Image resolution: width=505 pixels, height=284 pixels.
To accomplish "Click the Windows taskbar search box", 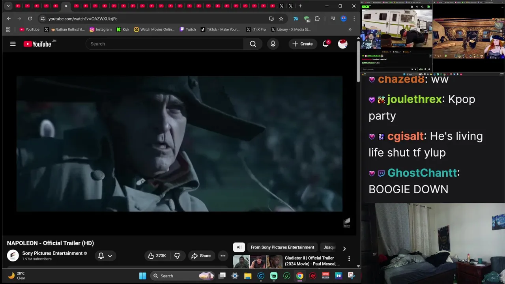I will 182,276.
